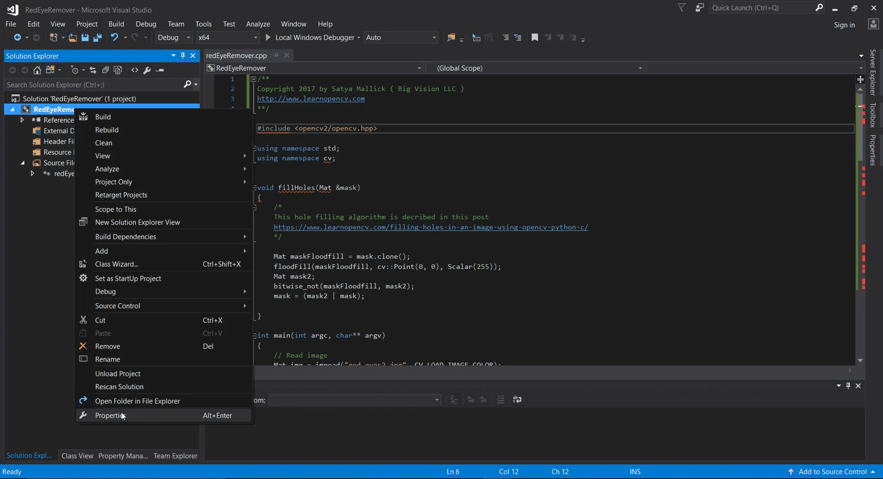Select Rebuild from the context menu
The width and height of the screenshot is (883, 479).
pyautogui.click(x=164, y=130)
